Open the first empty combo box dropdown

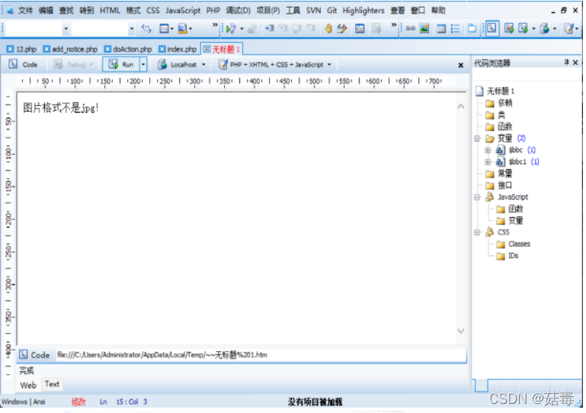coord(66,28)
